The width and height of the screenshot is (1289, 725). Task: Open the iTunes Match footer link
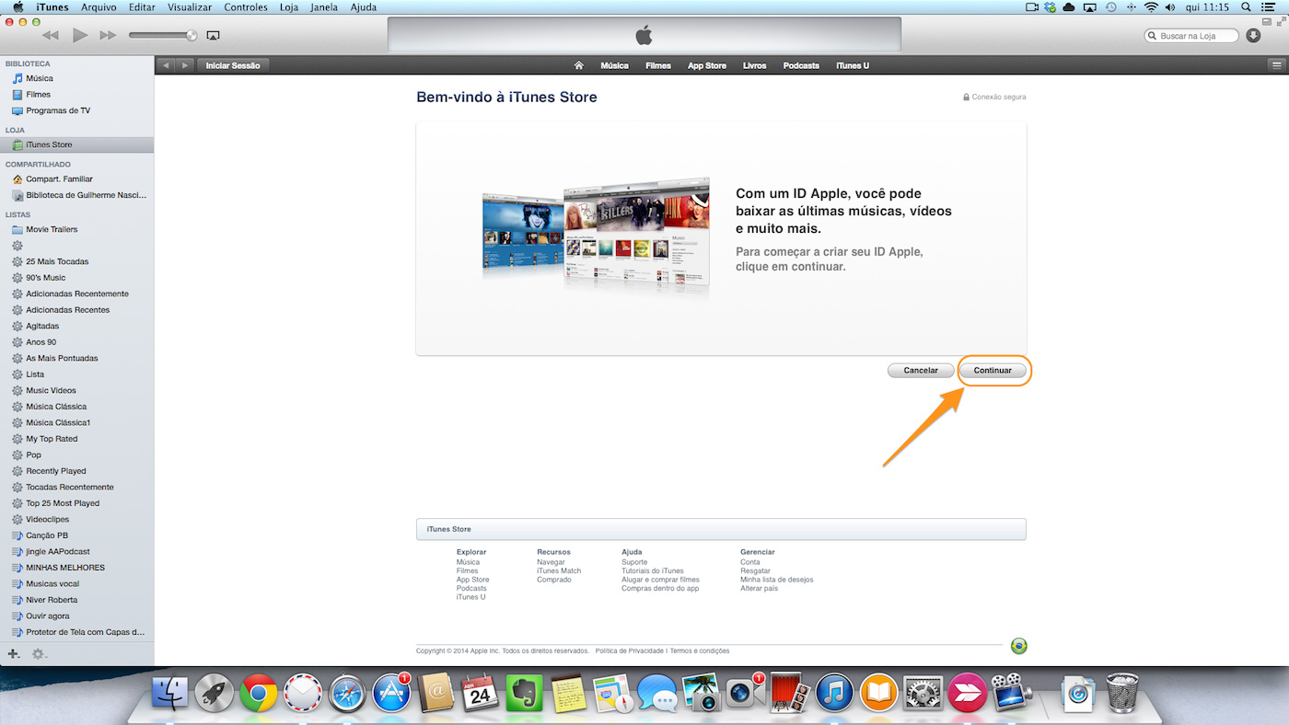pos(559,570)
